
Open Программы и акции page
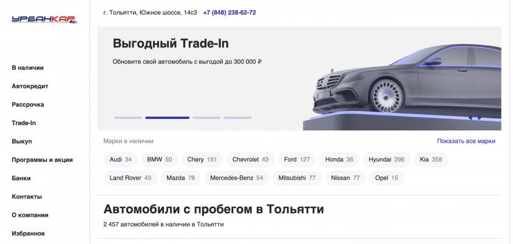[42, 160]
